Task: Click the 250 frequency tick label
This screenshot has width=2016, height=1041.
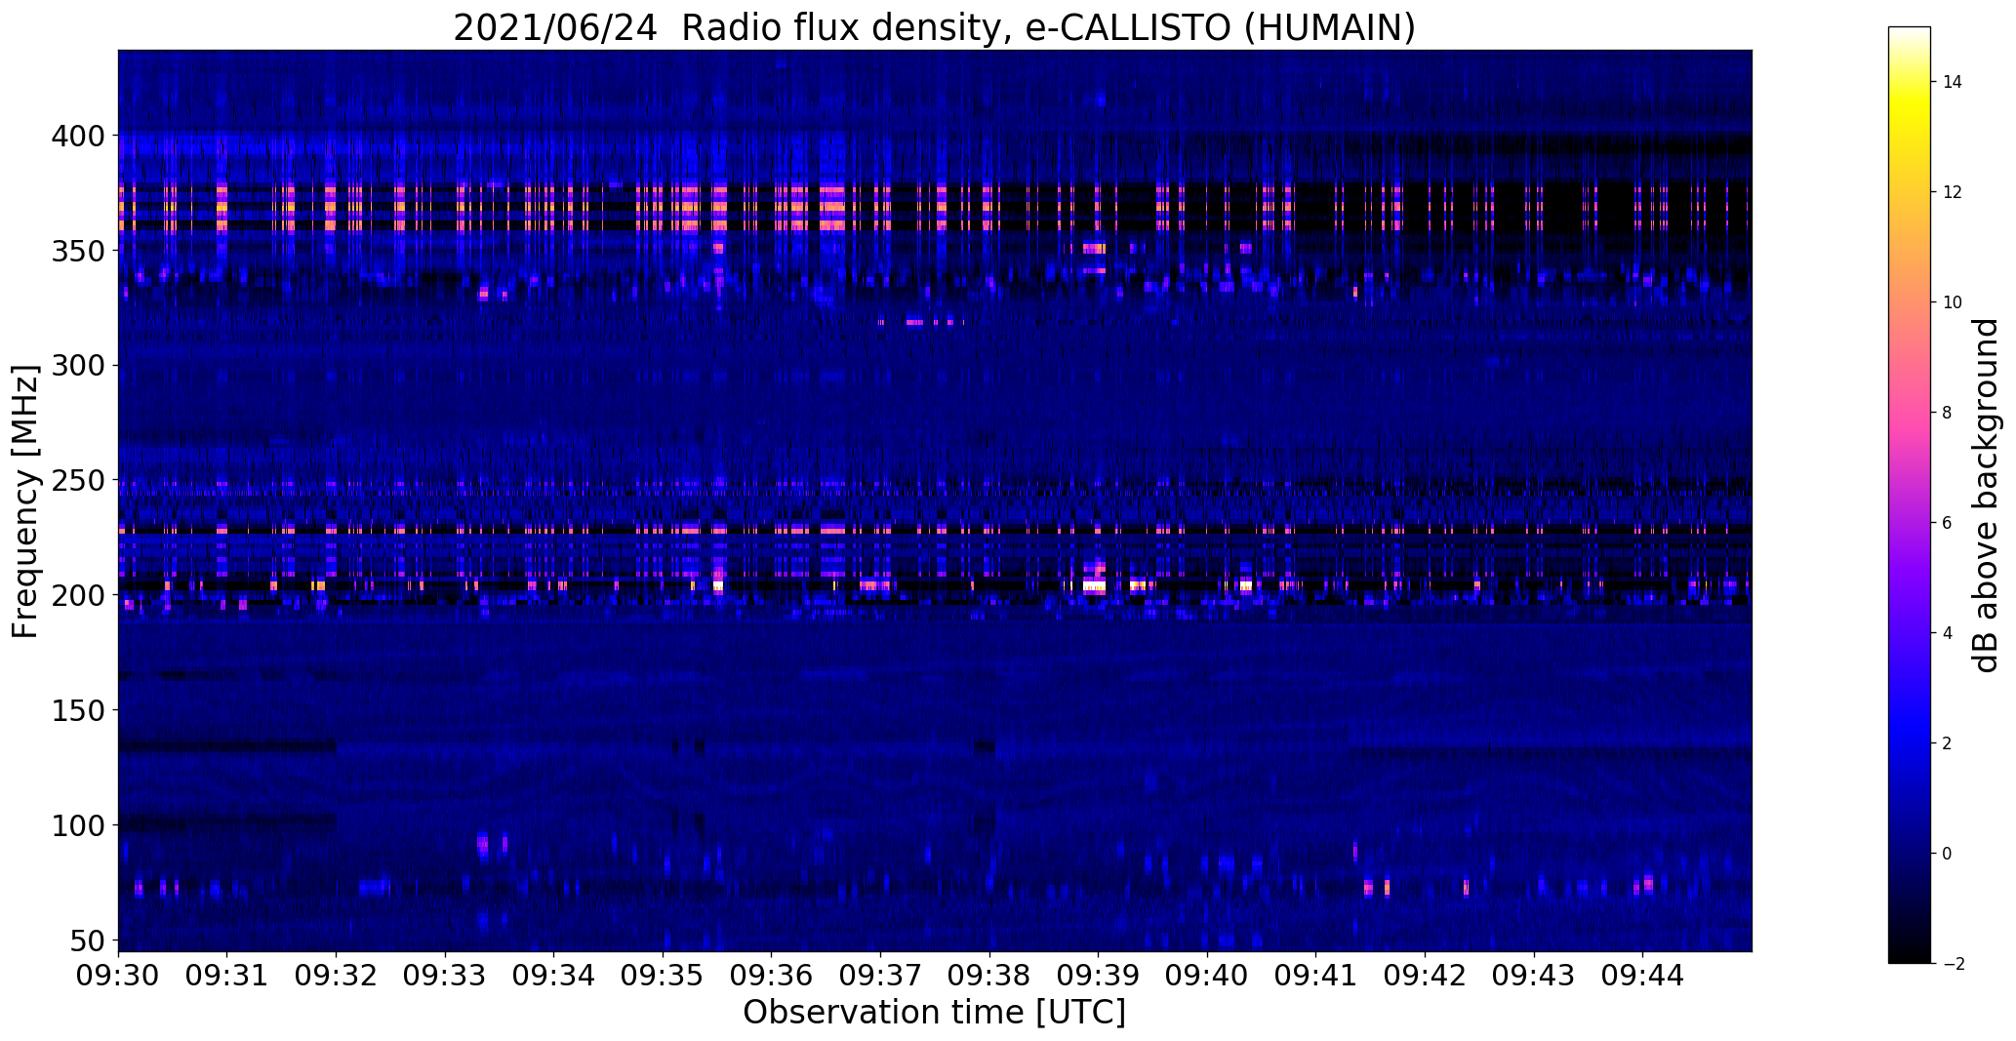Action: click(79, 481)
